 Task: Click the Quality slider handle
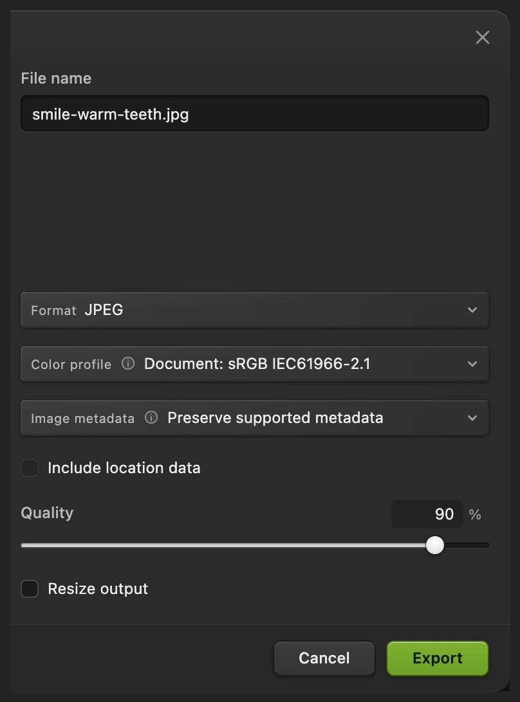(x=435, y=545)
